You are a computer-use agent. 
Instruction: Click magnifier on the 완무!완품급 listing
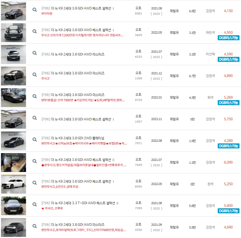click(35, 96)
